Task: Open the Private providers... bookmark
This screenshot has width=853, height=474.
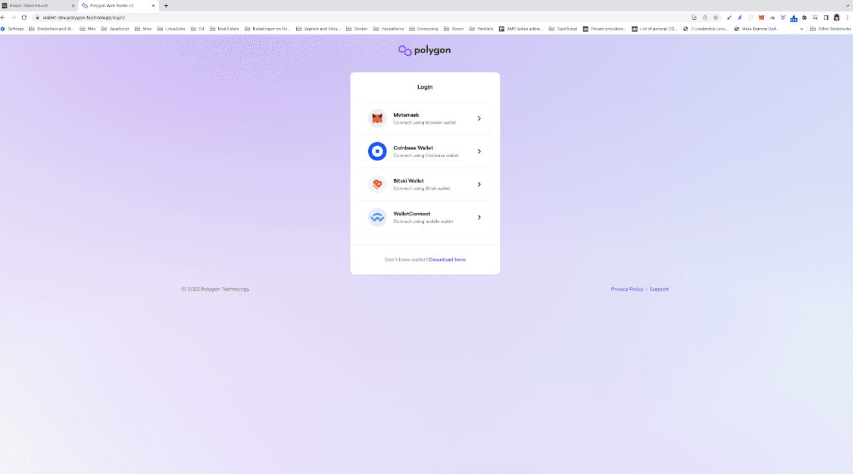Action: tap(604, 29)
